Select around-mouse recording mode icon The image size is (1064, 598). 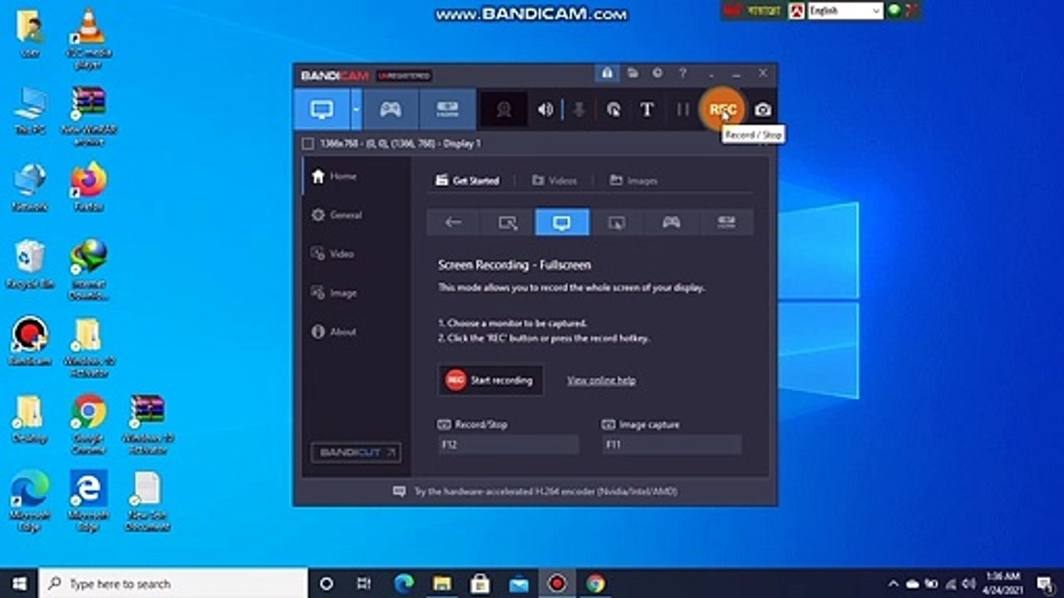click(x=617, y=223)
